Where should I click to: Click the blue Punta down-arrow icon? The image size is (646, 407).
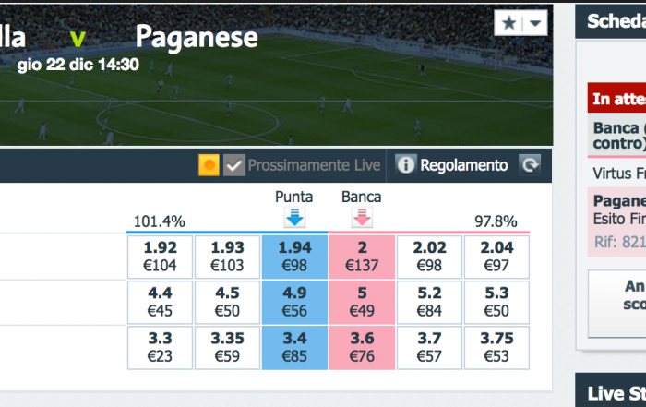(294, 217)
